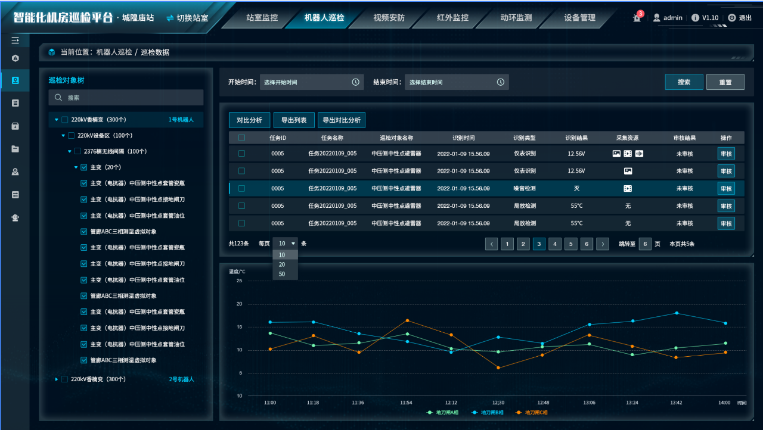The image size is (763, 430).
Task: Collapse the 2376楠无线间隔 tree node
Action: 69,151
